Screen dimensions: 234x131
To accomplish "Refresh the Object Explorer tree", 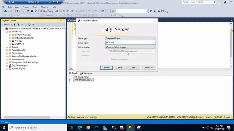I will coord(29,25).
